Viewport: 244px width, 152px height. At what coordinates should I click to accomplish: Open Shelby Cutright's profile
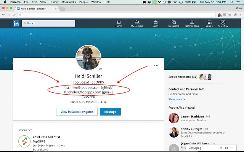(191, 129)
